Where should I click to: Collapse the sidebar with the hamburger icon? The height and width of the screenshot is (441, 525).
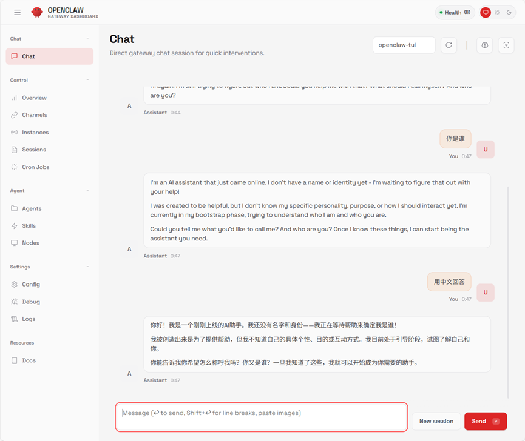point(17,12)
